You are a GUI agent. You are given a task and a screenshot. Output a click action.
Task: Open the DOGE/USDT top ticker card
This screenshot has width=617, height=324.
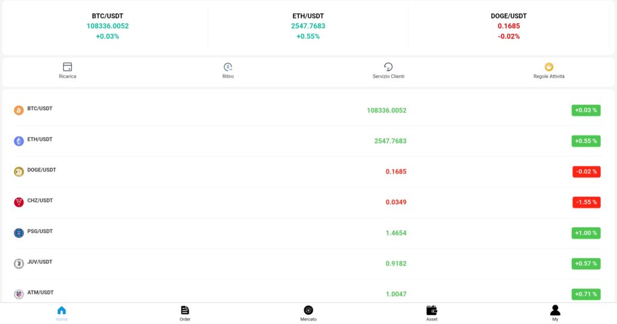click(x=509, y=26)
